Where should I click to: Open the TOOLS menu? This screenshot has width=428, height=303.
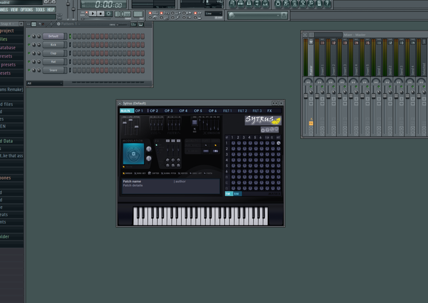[40, 9]
